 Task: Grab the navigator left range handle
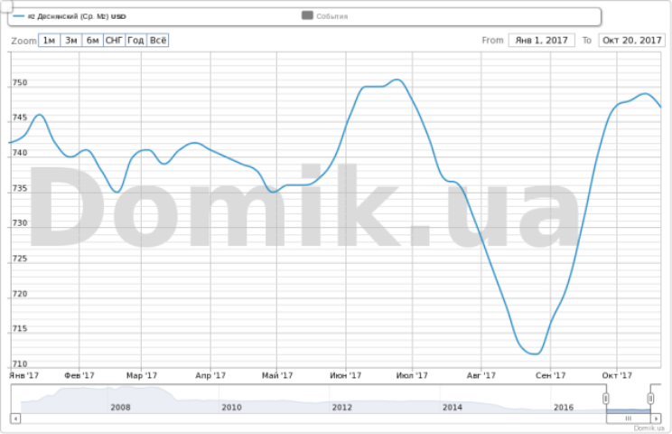pyautogui.click(x=605, y=399)
